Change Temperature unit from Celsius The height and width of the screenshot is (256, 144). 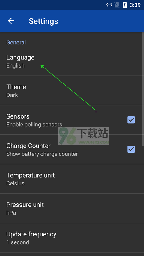pyautogui.click(x=71, y=179)
